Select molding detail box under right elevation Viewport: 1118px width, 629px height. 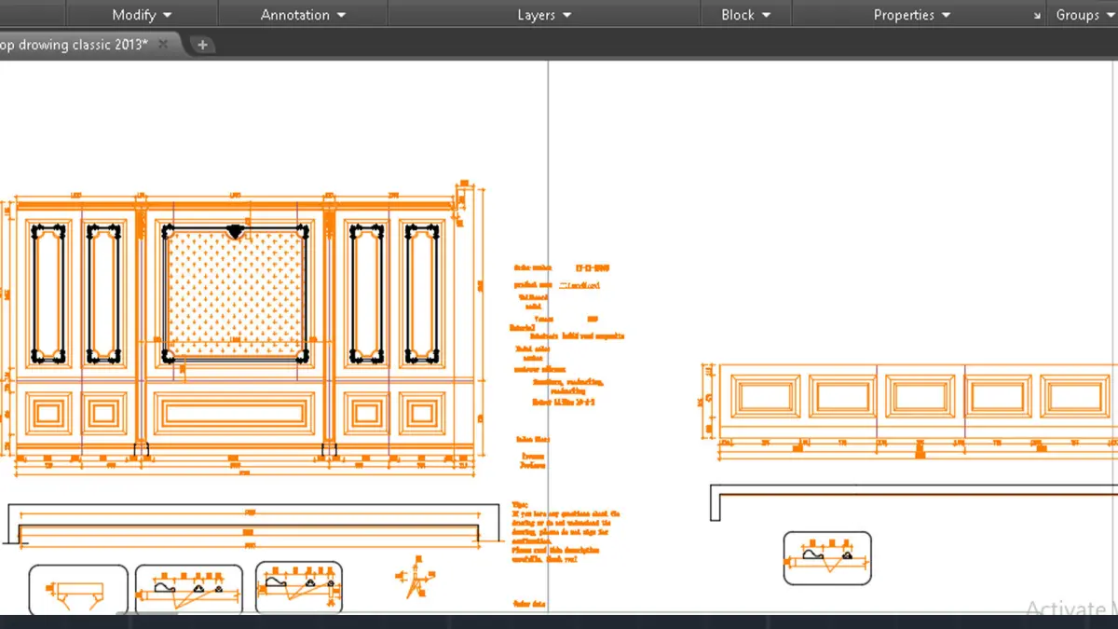[x=827, y=558]
